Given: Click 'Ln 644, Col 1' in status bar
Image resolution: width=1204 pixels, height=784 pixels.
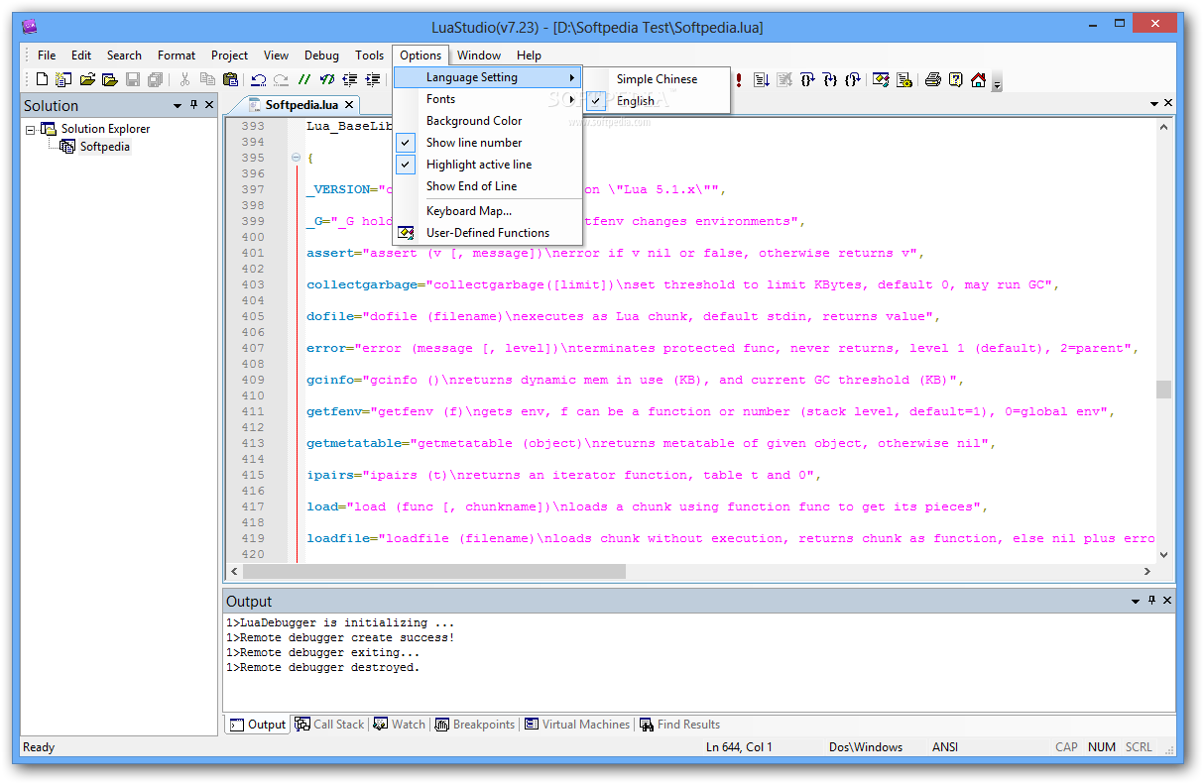Looking at the screenshot, I should [x=739, y=747].
